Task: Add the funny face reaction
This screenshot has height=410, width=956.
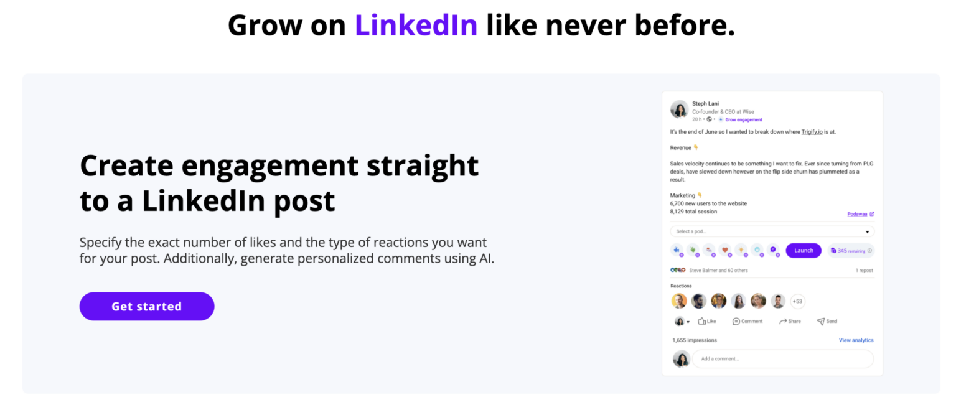Action: coord(757,249)
